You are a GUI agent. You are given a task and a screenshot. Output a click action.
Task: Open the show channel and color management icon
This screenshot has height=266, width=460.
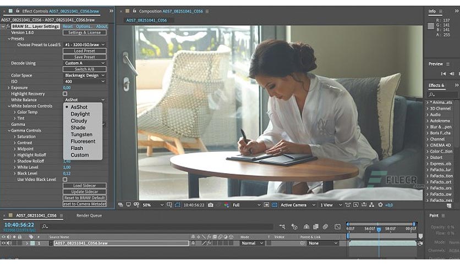coord(227,205)
